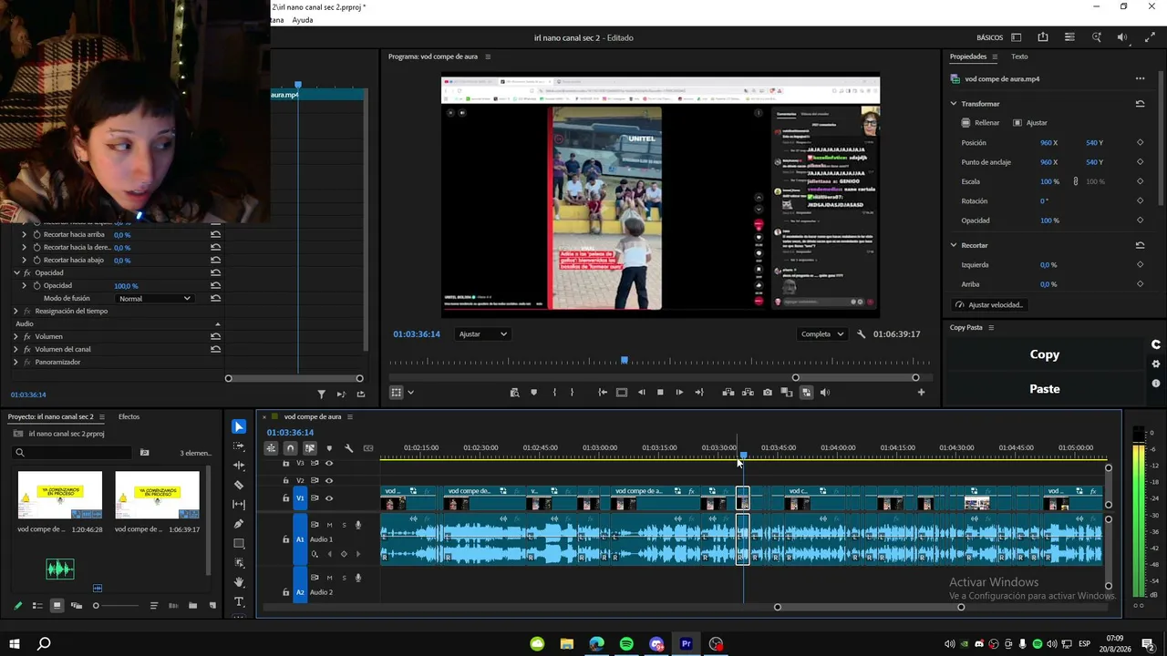Select the Rectangle tool
This screenshot has width=1167, height=656.
point(239,543)
